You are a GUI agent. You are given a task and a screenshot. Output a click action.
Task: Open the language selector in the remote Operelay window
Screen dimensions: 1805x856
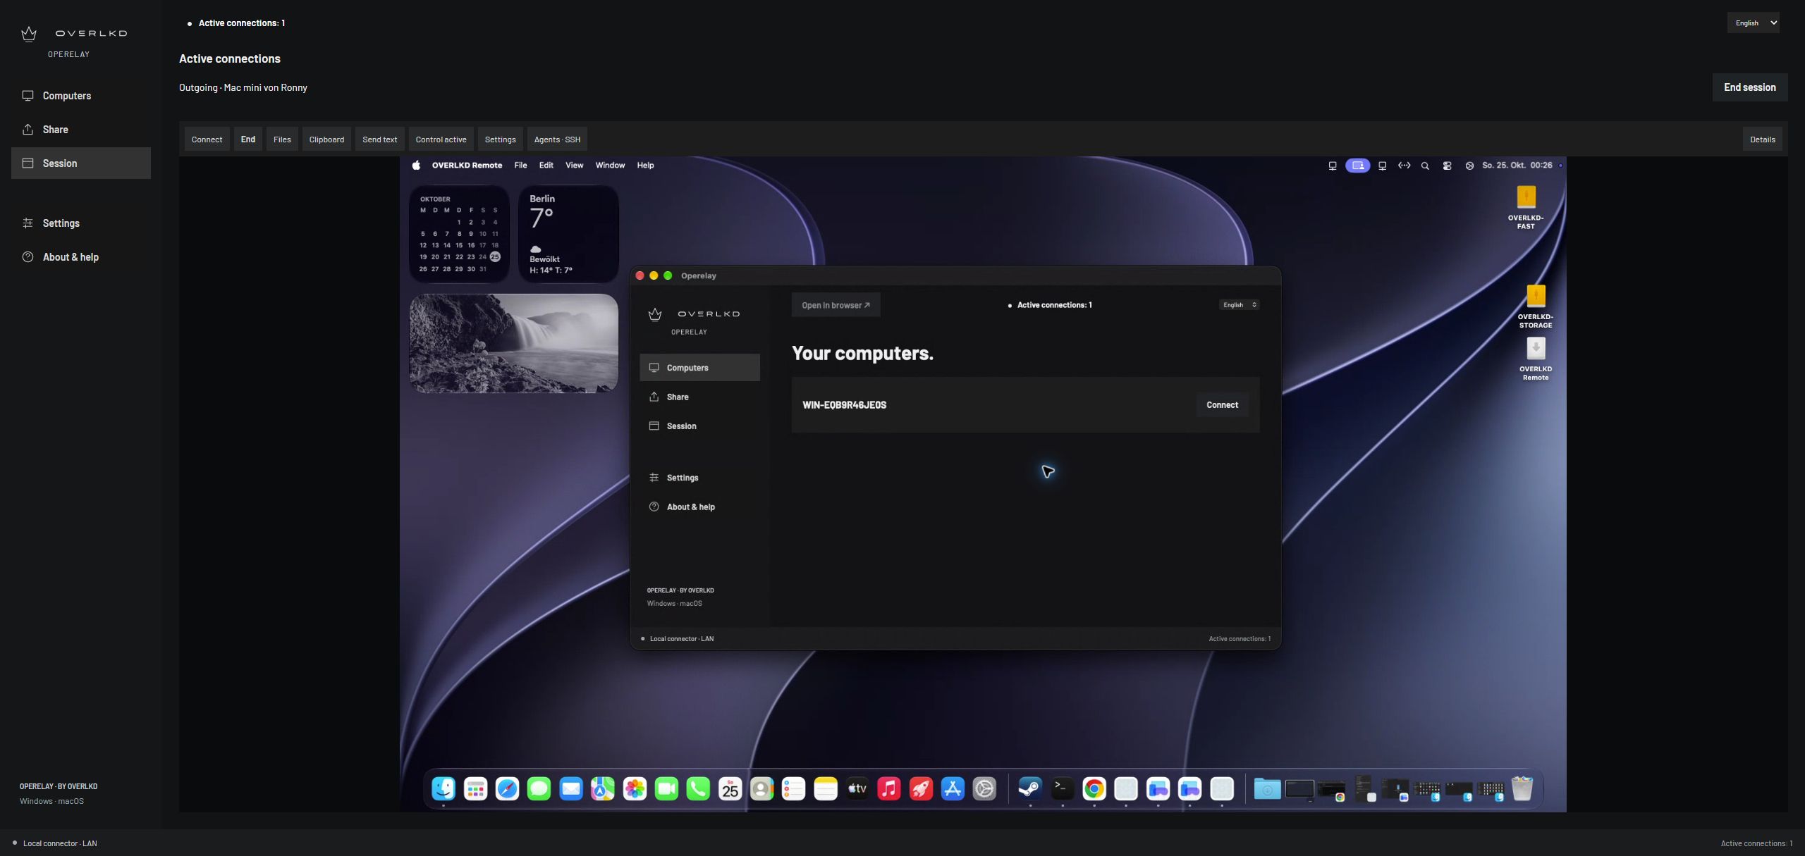pyautogui.click(x=1239, y=305)
